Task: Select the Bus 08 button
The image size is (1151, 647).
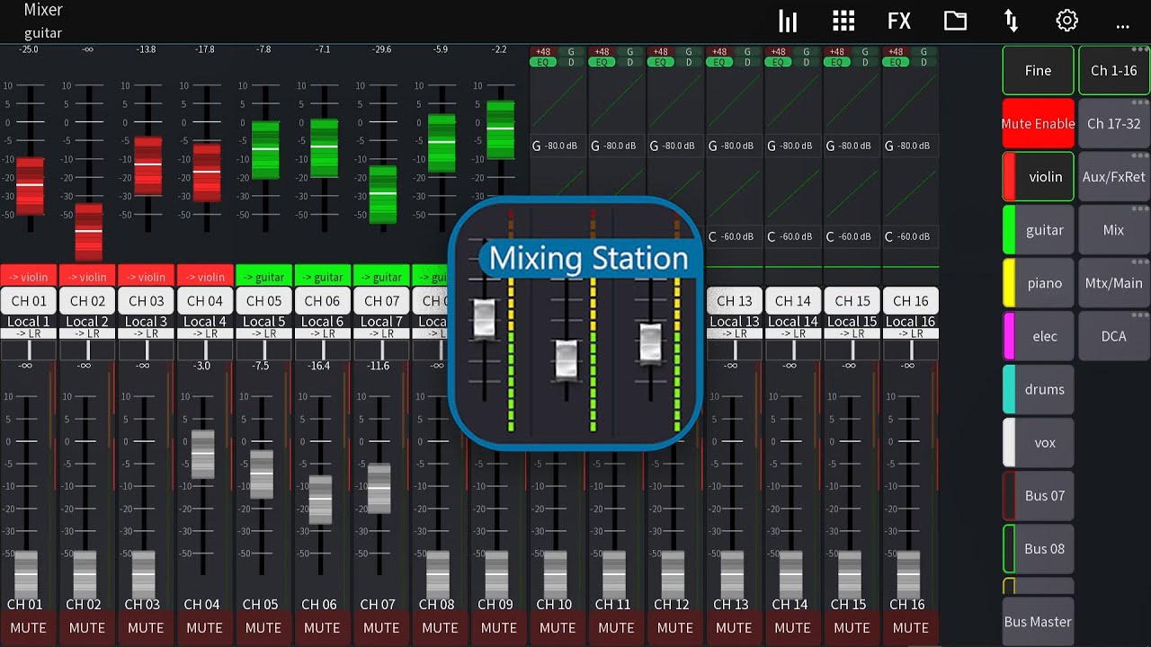Action: [x=1038, y=548]
